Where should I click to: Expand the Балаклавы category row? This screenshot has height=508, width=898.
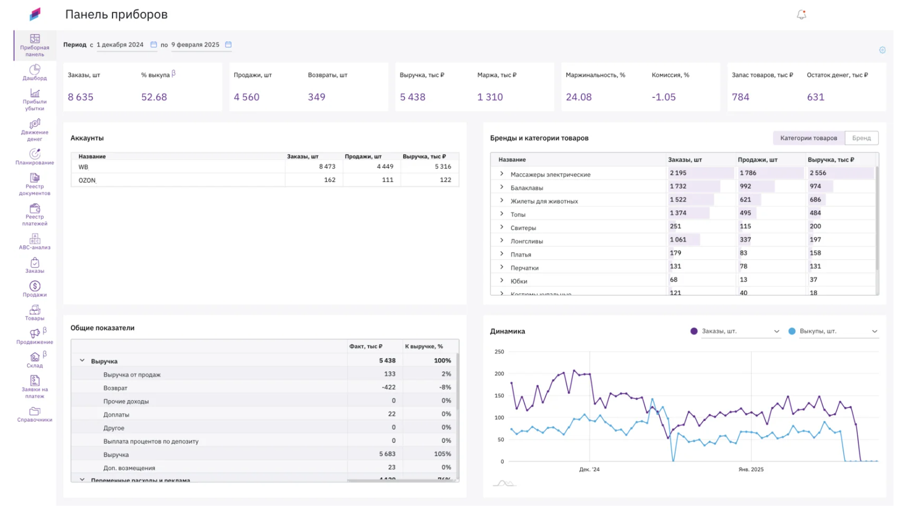(x=502, y=187)
